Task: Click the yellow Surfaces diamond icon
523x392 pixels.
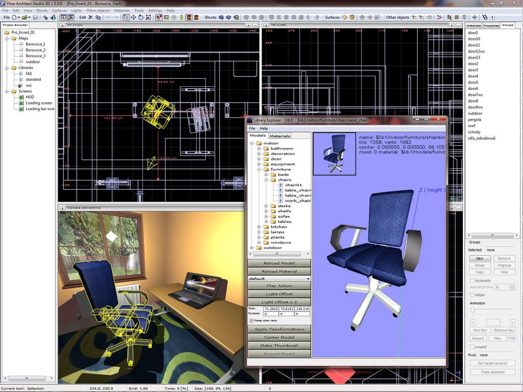Action: tap(345, 17)
